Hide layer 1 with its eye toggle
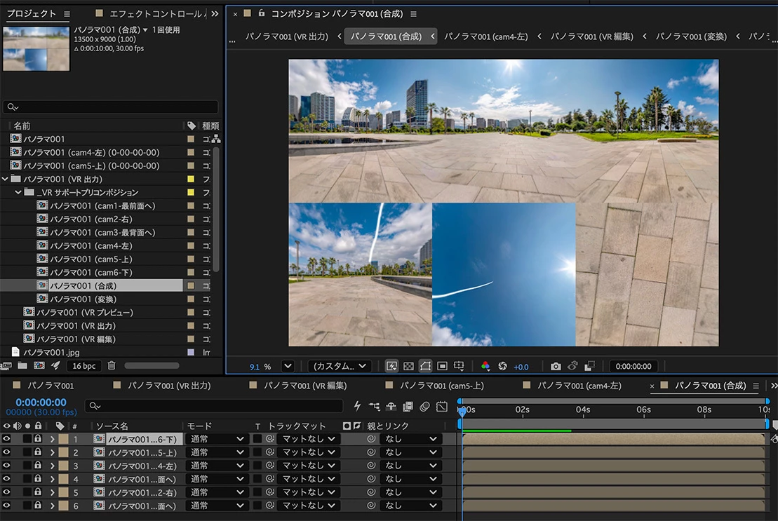This screenshot has width=778, height=521. [6, 439]
